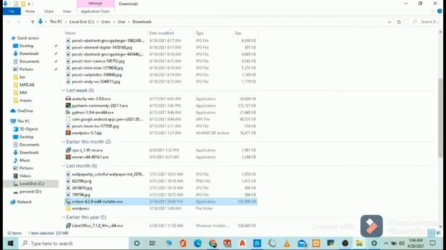Select the octave-6.2.0-w64-installer.exe icon

[x=68, y=201]
